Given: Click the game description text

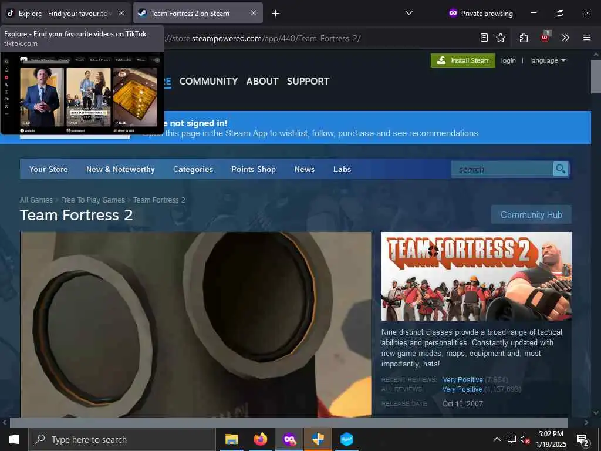Looking at the screenshot, I should pyautogui.click(x=472, y=348).
